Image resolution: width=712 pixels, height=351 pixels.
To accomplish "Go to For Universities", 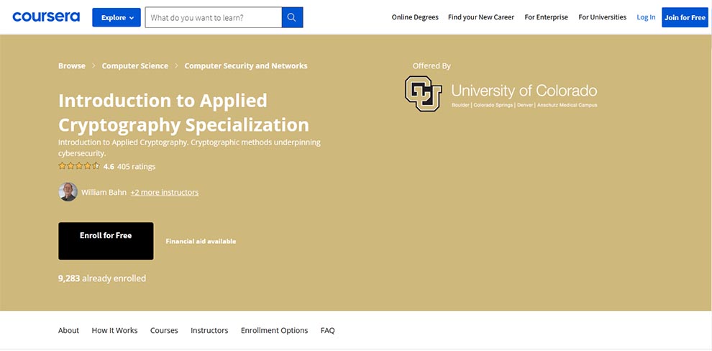I will (x=602, y=17).
